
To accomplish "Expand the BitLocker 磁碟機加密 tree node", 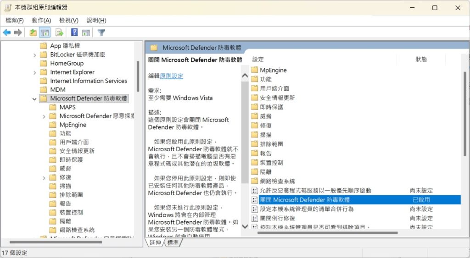I will coord(35,55).
